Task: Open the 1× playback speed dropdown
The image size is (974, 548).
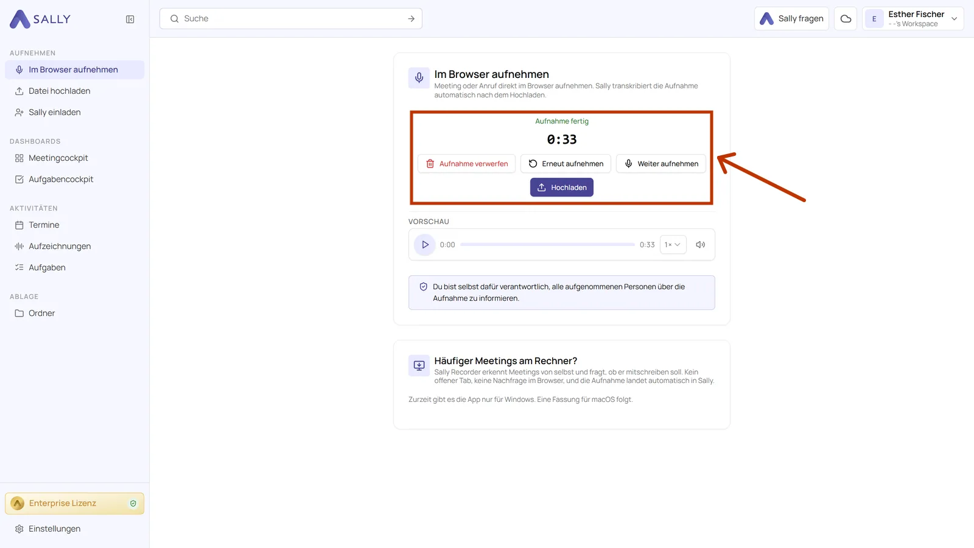Action: (673, 245)
